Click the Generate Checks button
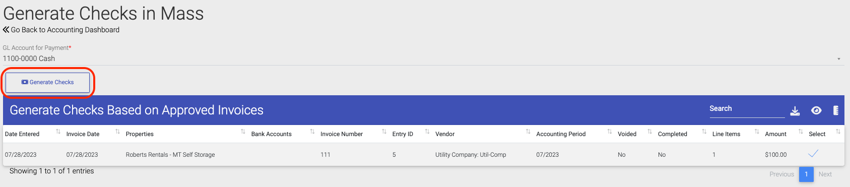 47,82
